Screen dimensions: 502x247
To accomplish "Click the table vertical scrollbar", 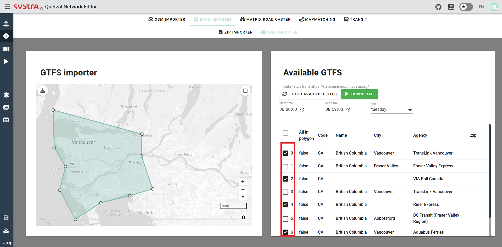I will [490, 171].
